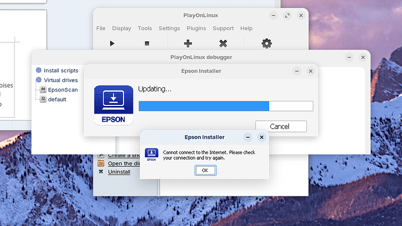
Task: Select the default virtual drive
Action: click(x=57, y=100)
